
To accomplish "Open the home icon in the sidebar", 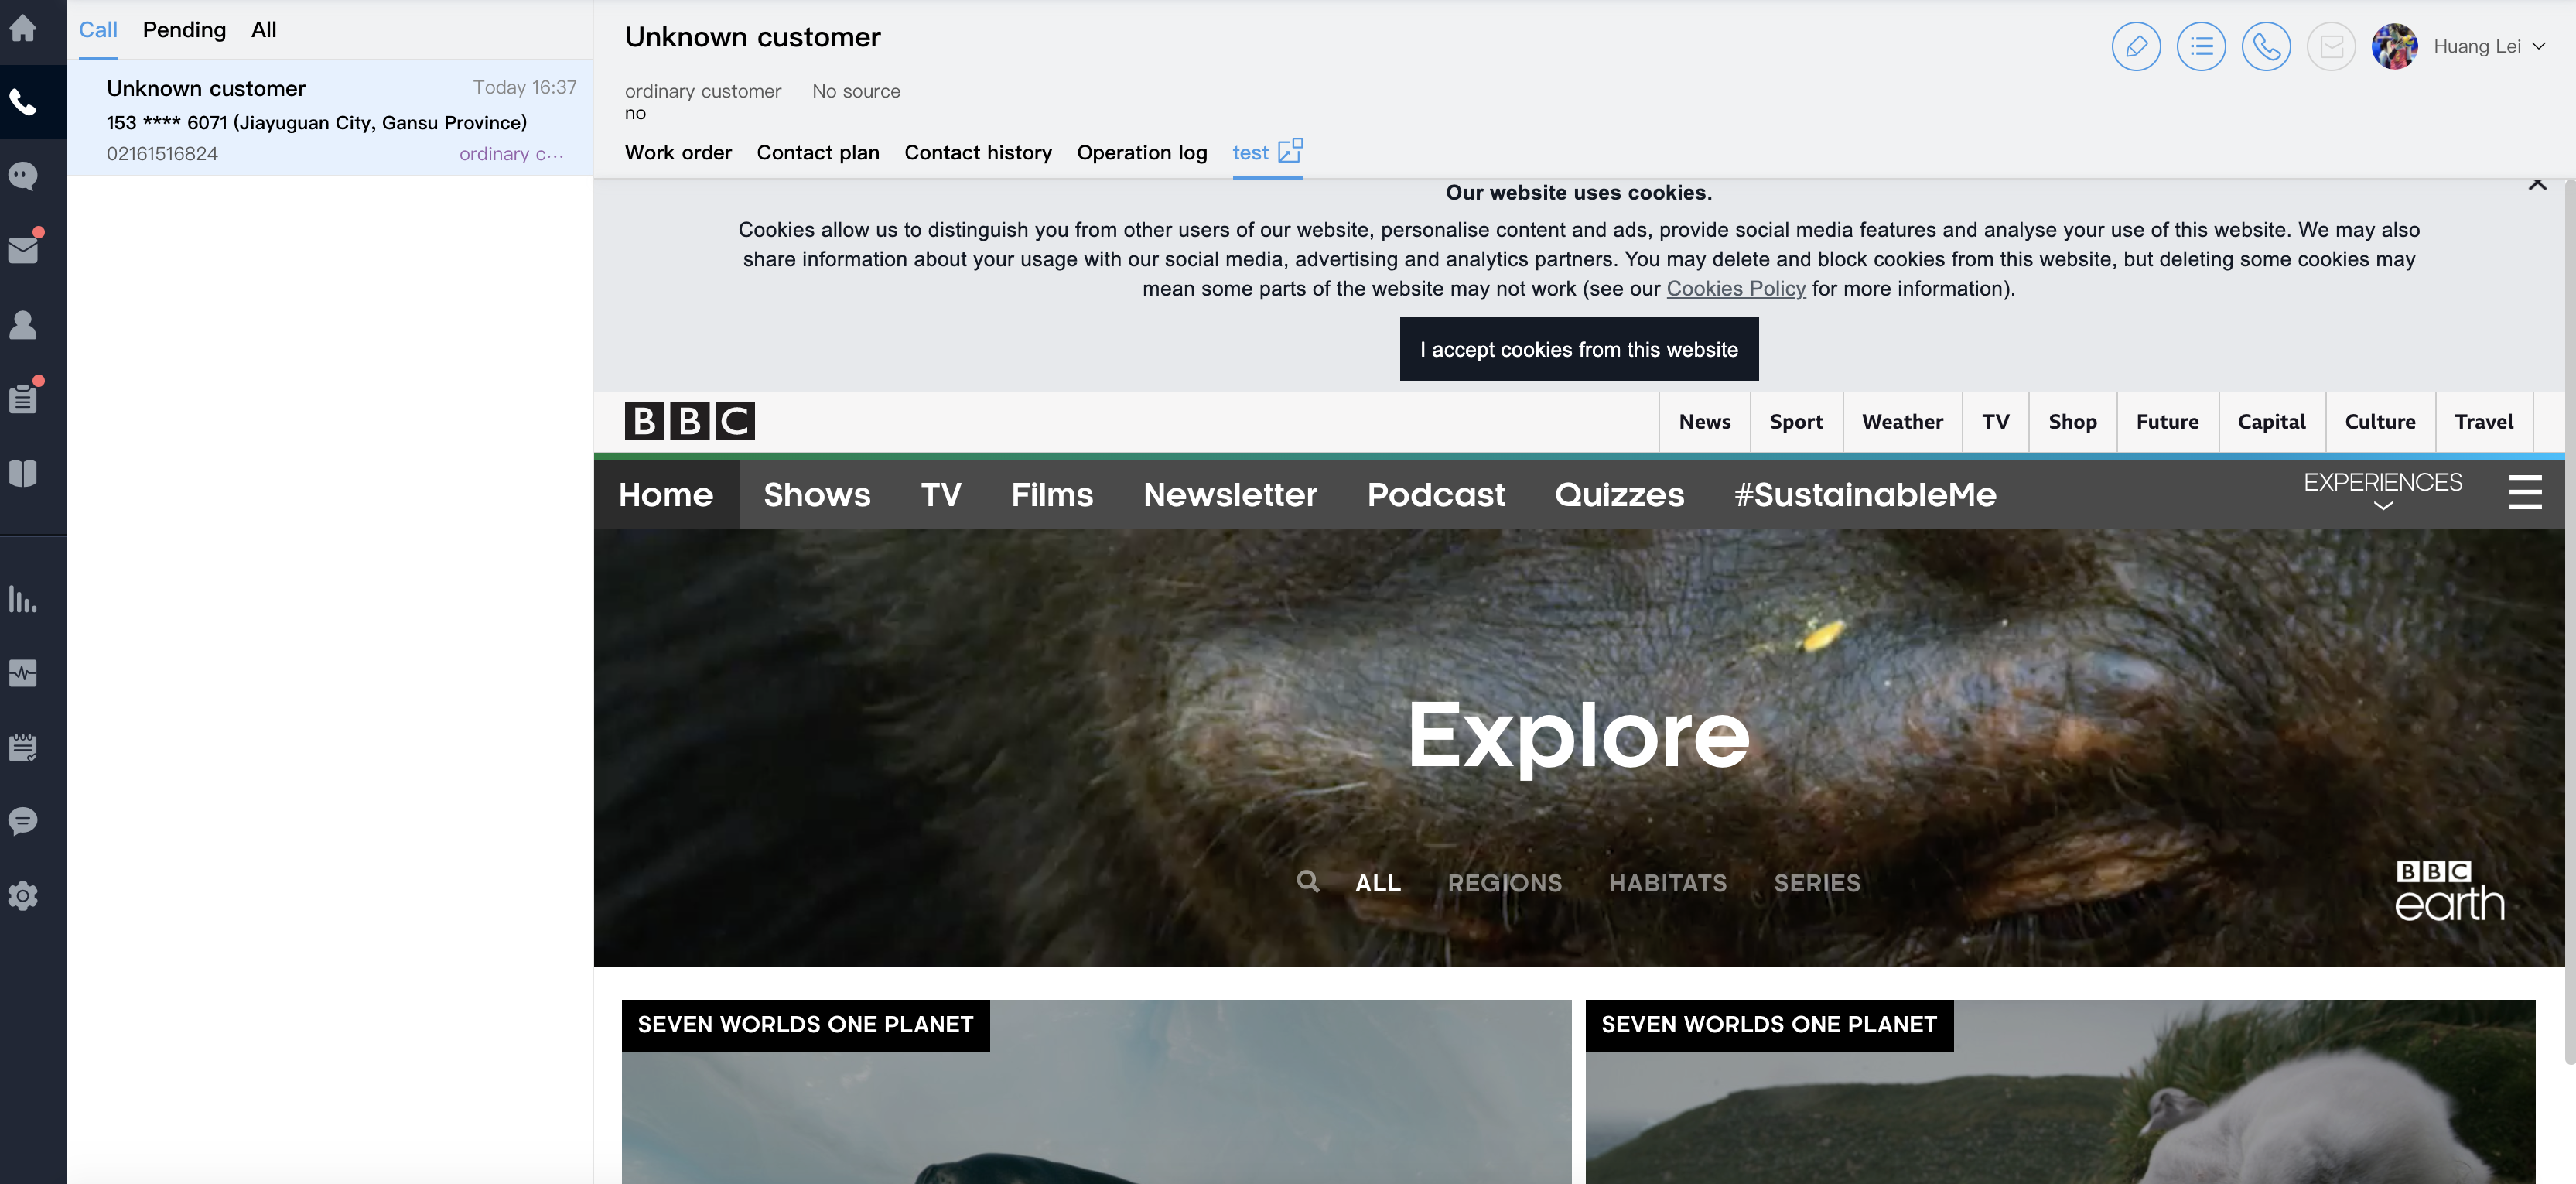I will (x=23, y=29).
